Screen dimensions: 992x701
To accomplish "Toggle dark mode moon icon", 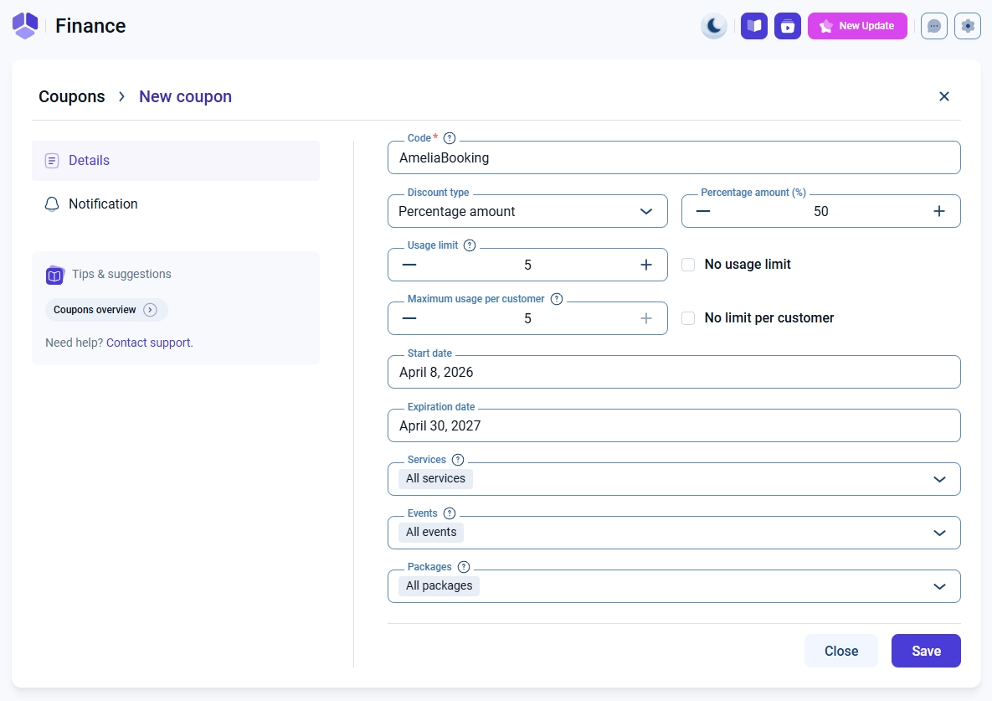I will (x=713, y=26).
